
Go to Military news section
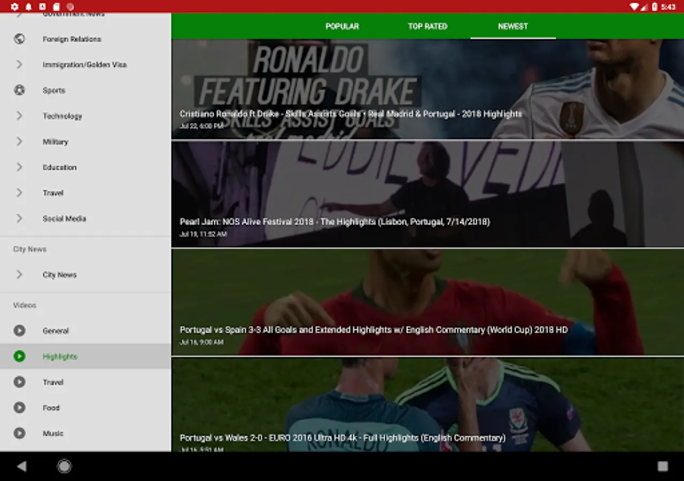tap(85, 142)
